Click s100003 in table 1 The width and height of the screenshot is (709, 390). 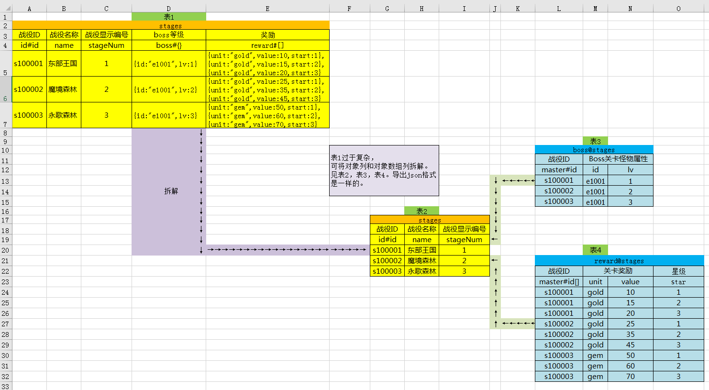pos(29,115)
